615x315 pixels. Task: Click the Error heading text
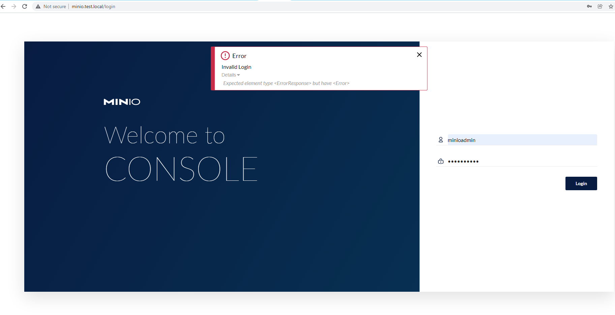239,56
